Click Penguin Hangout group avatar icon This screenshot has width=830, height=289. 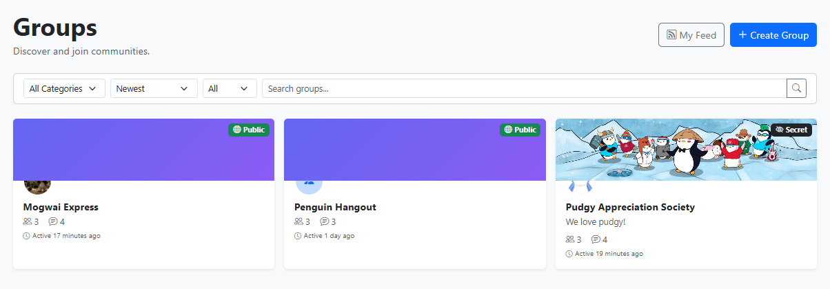[308, 183]
